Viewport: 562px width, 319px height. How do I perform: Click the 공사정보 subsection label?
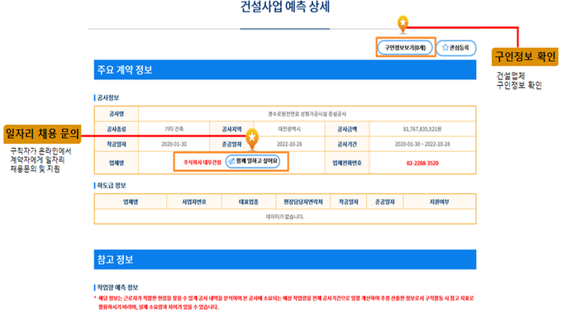pyautogui.click(x=108, y=98)
